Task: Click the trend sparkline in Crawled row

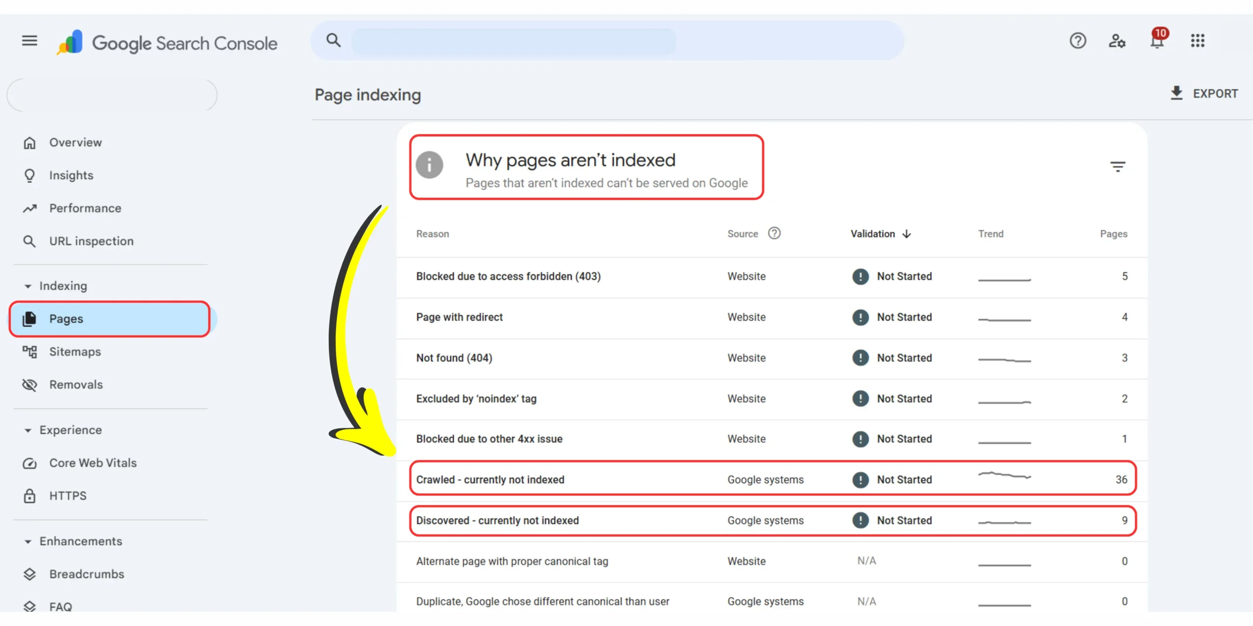Action: coord(1004,475)
